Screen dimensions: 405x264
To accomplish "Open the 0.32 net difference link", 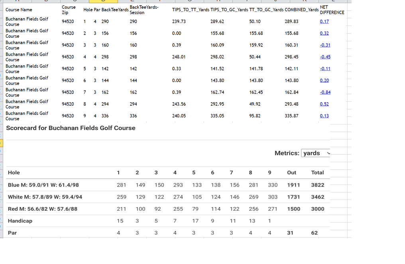I will (x=324, y=33).
